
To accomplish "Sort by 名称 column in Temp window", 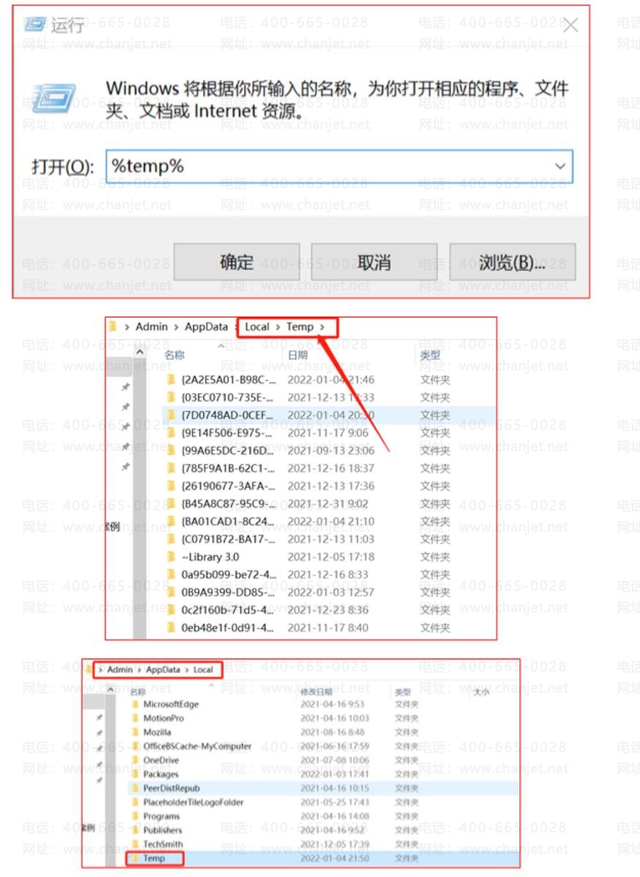I will point(174,355).
